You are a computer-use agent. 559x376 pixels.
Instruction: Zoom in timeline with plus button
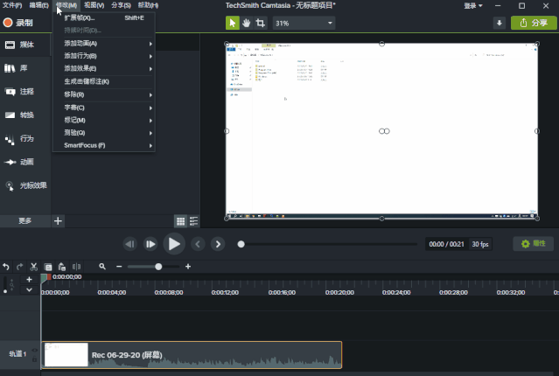click(x=188, y=267)
